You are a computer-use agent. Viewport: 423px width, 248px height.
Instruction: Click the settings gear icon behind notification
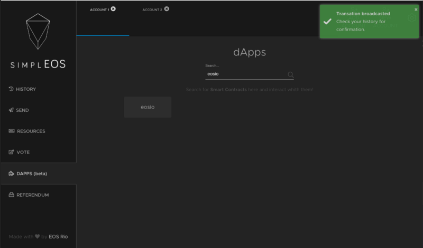pyautogui.click(x=412, y=18)
